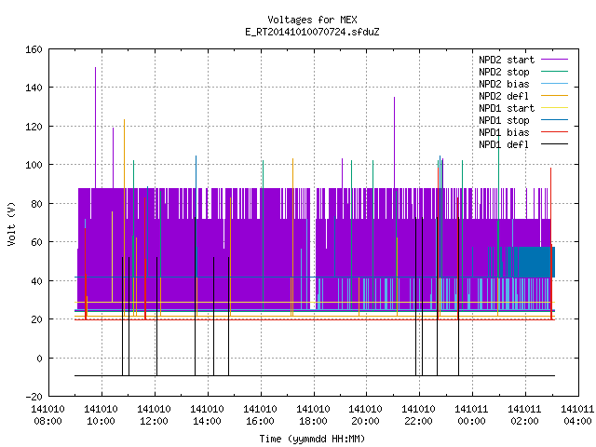The width and height of the screenshot is (596, 447).
Task: Click the orange NPD2 defl legend line
Action: coord(554,96)
